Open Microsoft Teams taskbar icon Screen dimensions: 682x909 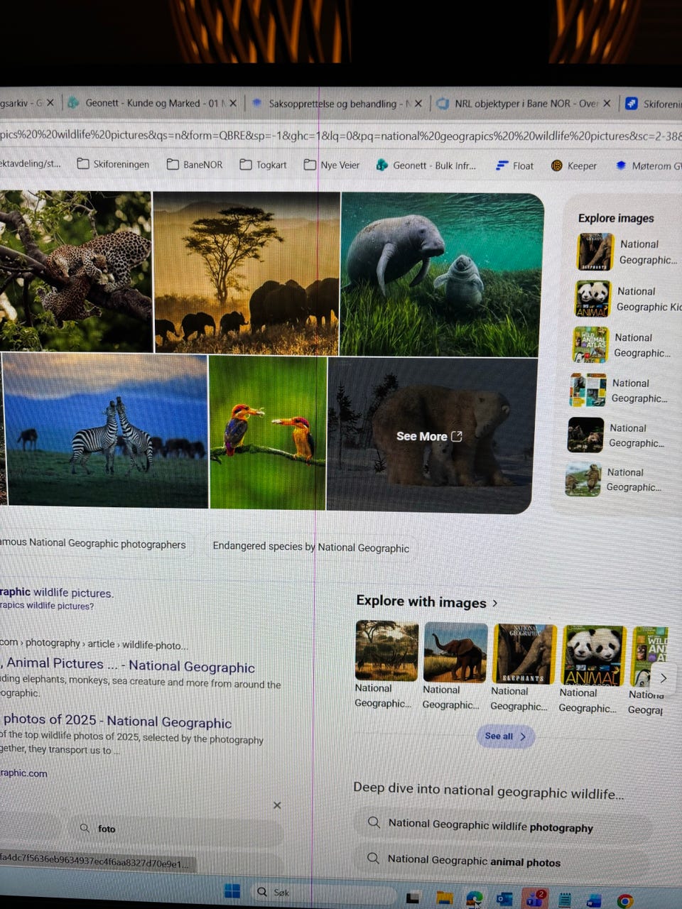click(534, 899)
